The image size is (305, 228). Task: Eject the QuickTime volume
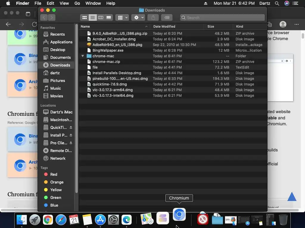tap(71, 127)
